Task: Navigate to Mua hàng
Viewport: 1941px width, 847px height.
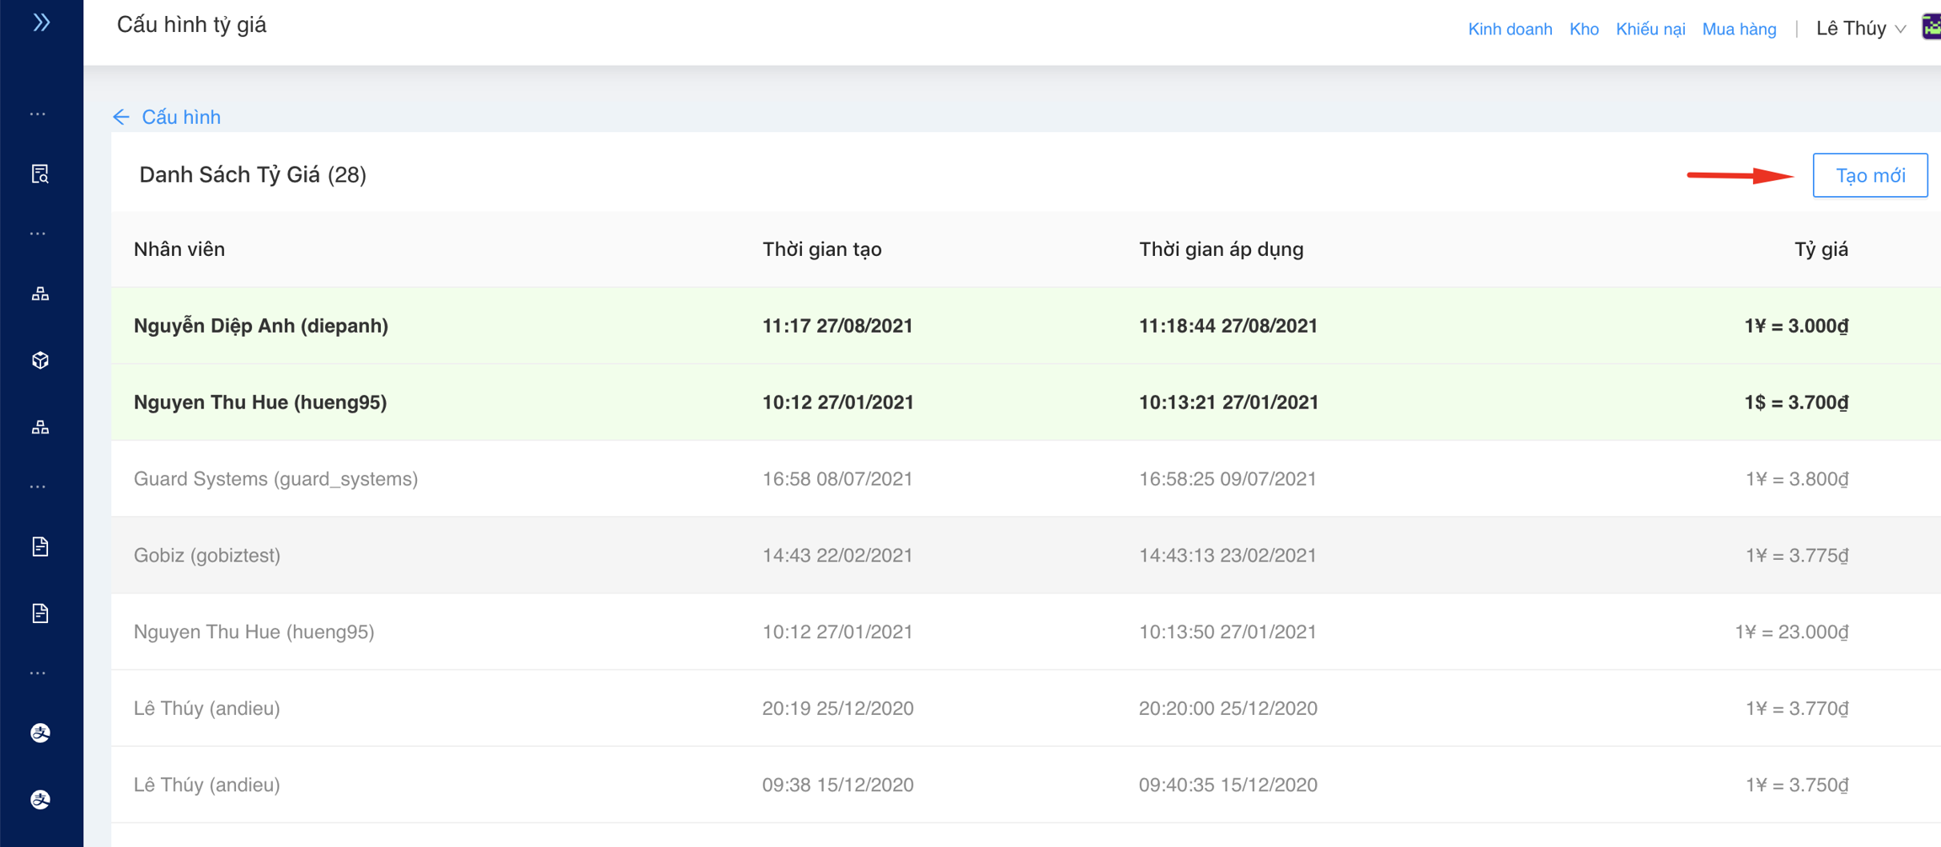Action: click(x=1739, y=29)
